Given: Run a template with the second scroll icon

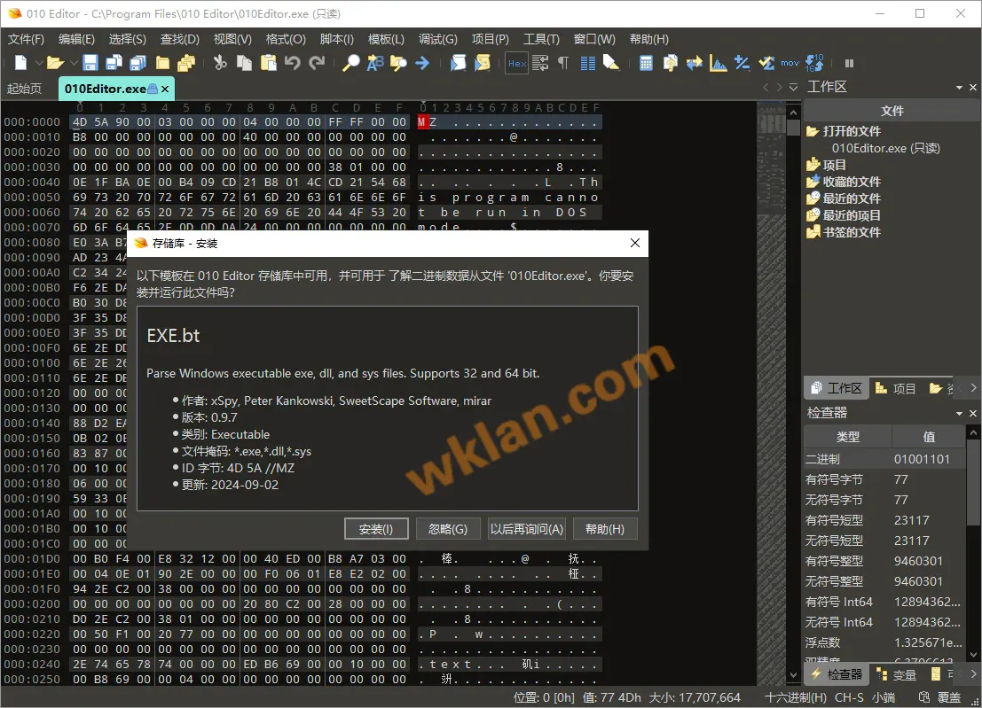Looking at the screenshot, I should point(482,63).
